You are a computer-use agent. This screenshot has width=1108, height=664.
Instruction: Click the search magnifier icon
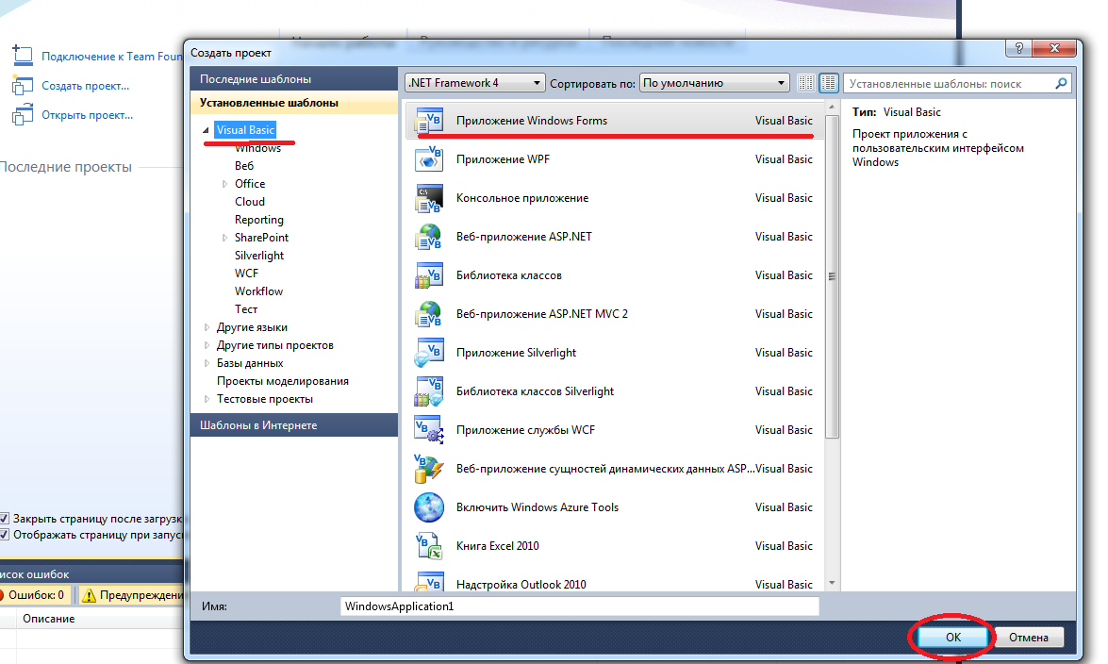click(1061, 83)
